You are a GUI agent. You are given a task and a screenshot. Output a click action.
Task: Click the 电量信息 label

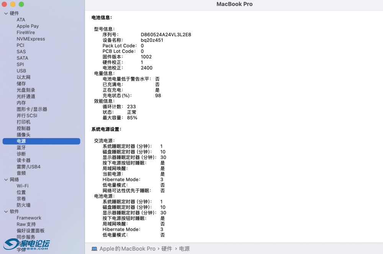104,73
